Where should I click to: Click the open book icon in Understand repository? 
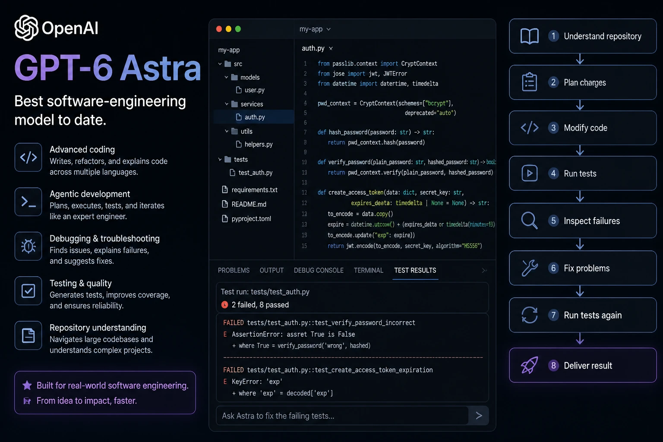click(x=530, y=36)
